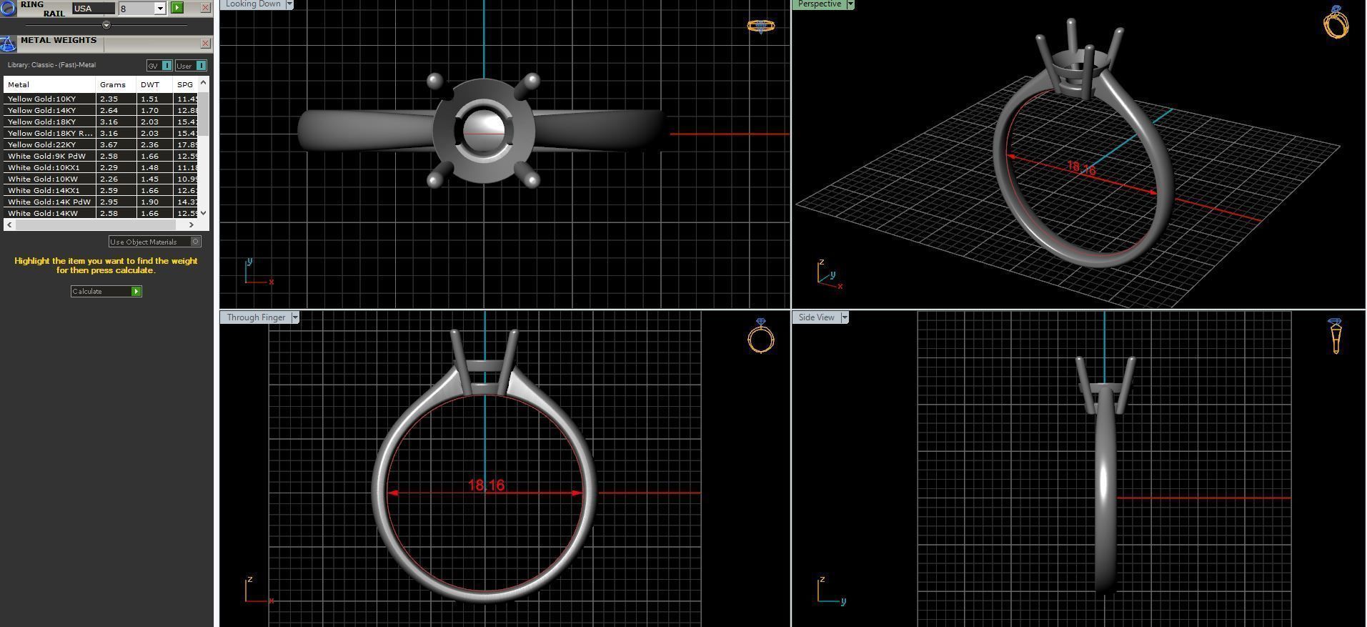Screen dimensions: 1367x627
Task: Select the Yellow Gold:14KY row
Action: [x=101, y=110]
